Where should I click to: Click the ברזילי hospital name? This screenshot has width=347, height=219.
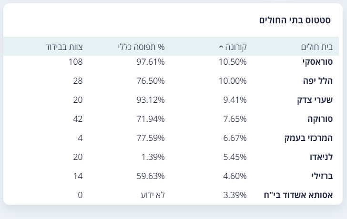pyautogui.click(x=322, y=176)
